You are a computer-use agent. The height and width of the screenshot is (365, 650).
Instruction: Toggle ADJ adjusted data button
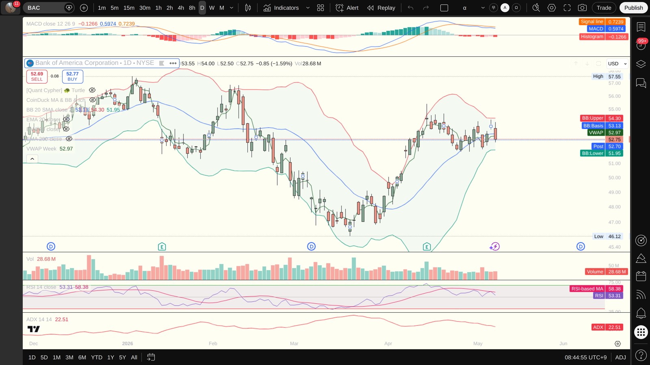click(x=620, y=357)
